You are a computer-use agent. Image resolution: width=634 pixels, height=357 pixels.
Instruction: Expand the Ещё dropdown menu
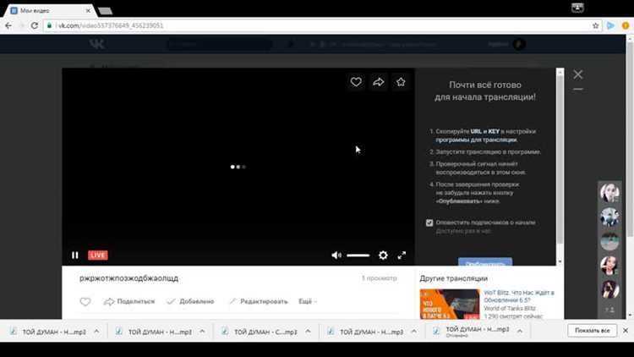point(308,301)
